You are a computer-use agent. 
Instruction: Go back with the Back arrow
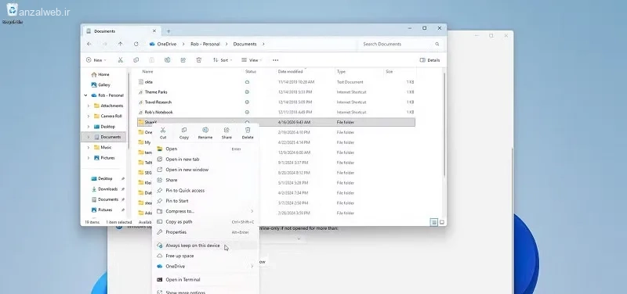point(89,44)
